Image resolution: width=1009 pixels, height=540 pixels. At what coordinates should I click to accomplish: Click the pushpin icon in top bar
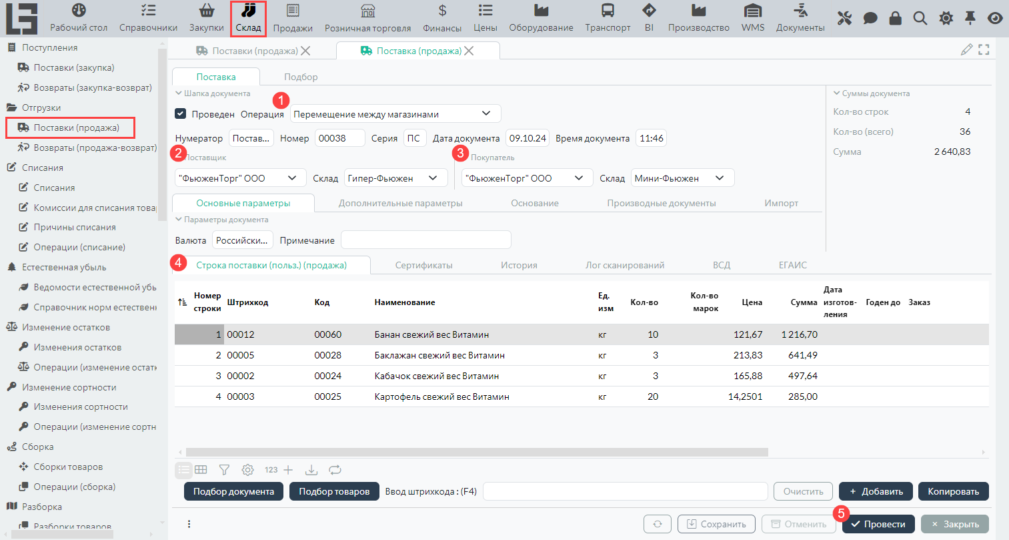pos(970,18)
